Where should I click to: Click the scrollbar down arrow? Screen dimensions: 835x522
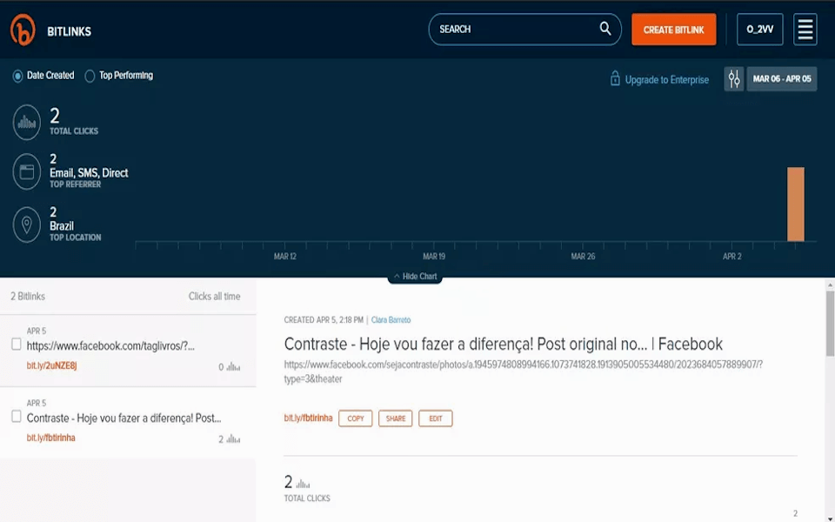coord(830,518)
